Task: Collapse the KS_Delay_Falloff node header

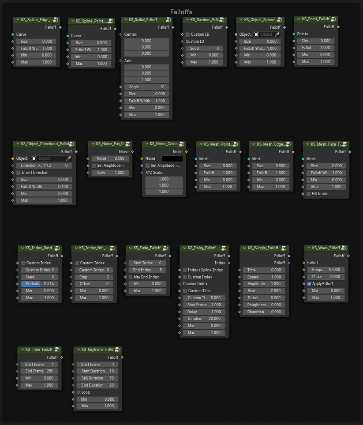Action: (x=185, y=248)
